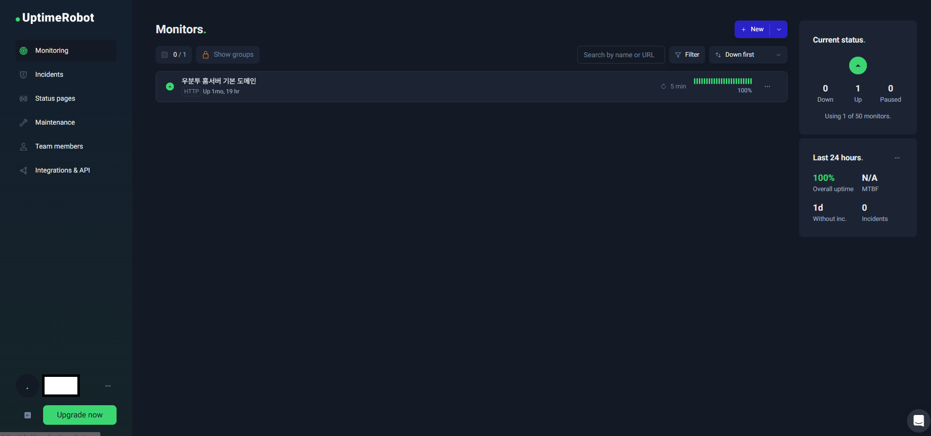Click the N/A MTBF value
The height and width of the screenshot is (436, 931).
870,178
